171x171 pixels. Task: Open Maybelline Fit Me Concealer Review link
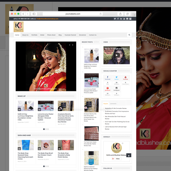coord(116,108)
